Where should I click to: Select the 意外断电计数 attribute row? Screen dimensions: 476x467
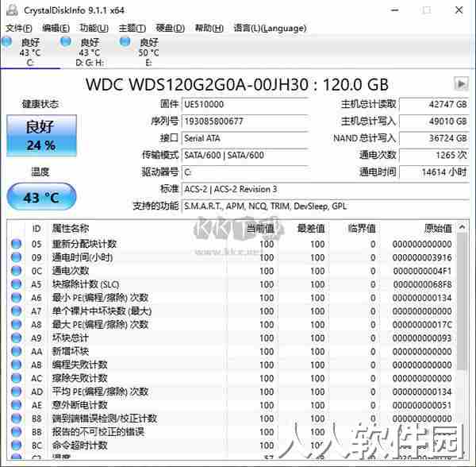coord(232,405)
